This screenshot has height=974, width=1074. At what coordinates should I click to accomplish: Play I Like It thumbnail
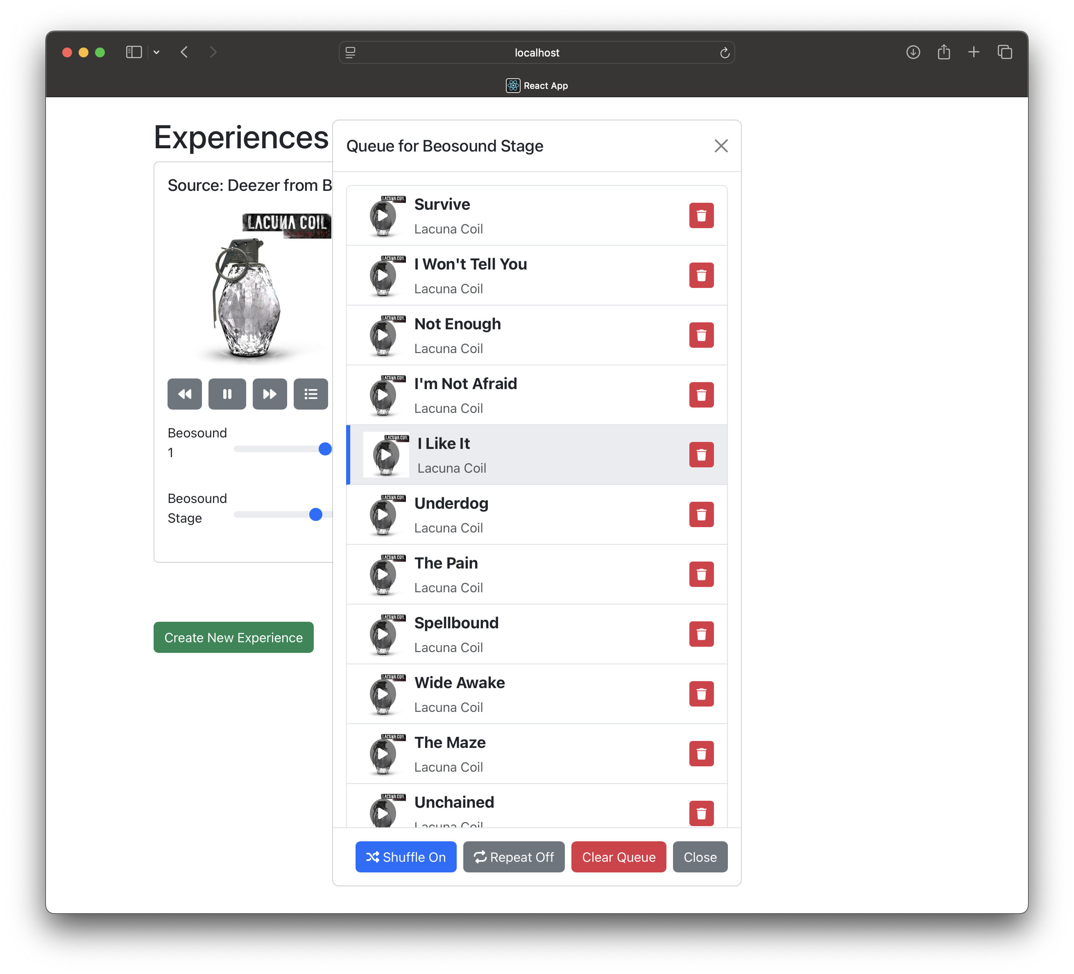coord(386,455)
